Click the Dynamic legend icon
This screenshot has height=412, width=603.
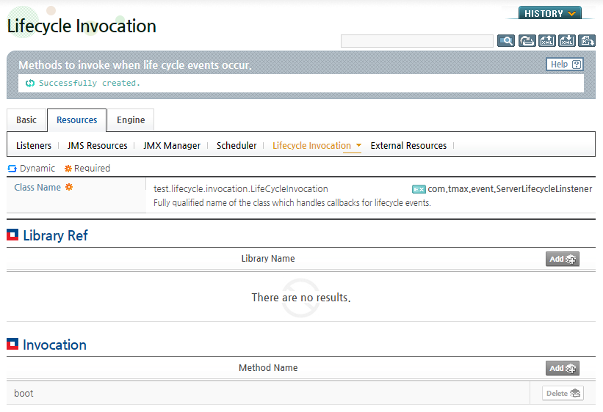pyautogui.click(x=12, y=169)
